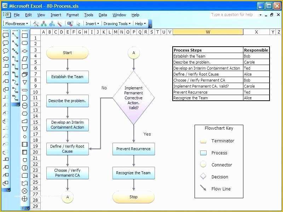Open the FlowBreeze dropdown menu

17,24
